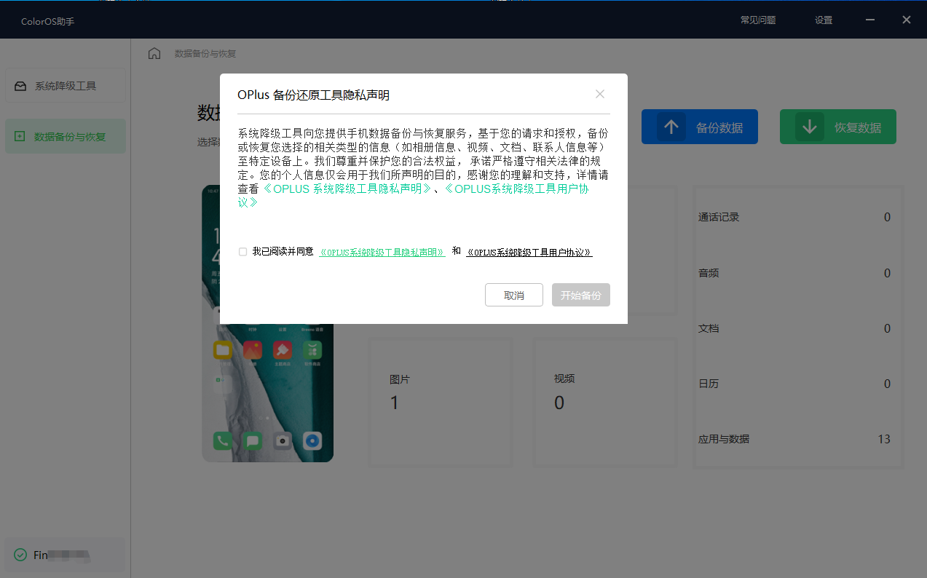This screenshot has width=927, height=578.
Task: Close the privacy statement dialog via its X
Action: click(599, 94)
